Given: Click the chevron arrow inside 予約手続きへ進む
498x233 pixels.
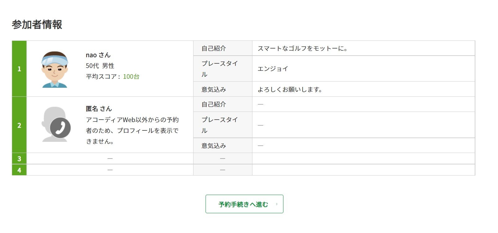Looking at the screenshot, I should [x=277, y=204].
